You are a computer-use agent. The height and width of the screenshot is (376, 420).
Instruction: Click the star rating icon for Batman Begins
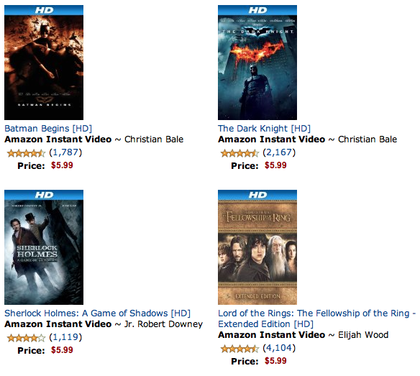(26, 153)
